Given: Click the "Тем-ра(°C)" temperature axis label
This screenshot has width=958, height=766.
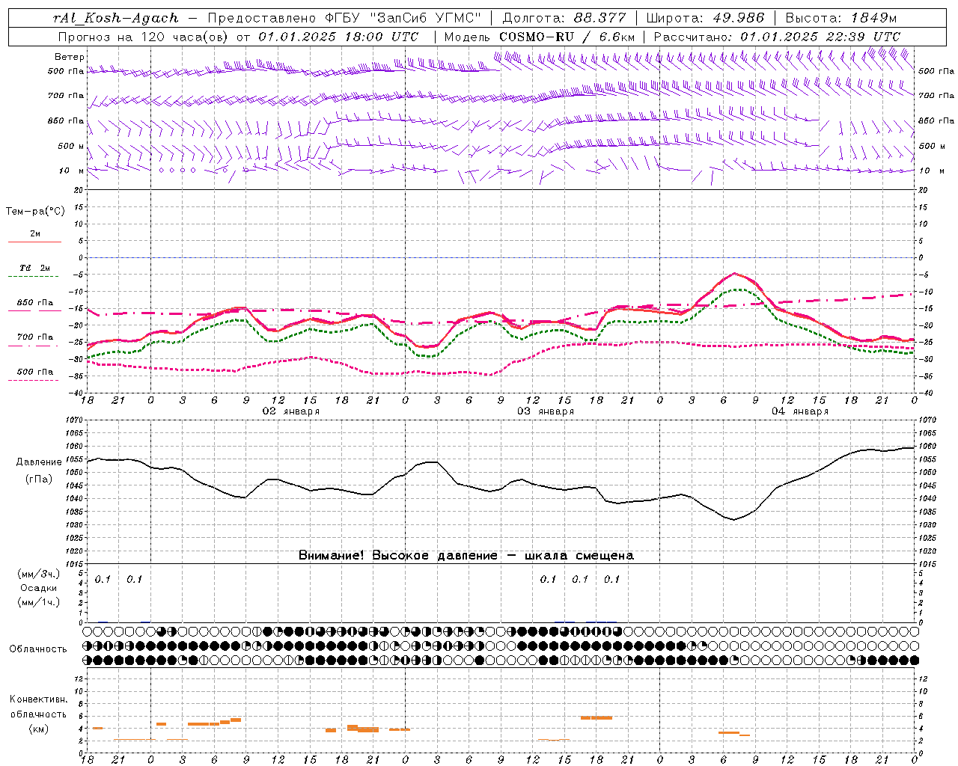Looking at the screenshot, I should point(35,212).
